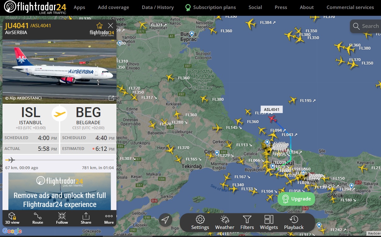Open the Weather layer options

tap(225, 223)
